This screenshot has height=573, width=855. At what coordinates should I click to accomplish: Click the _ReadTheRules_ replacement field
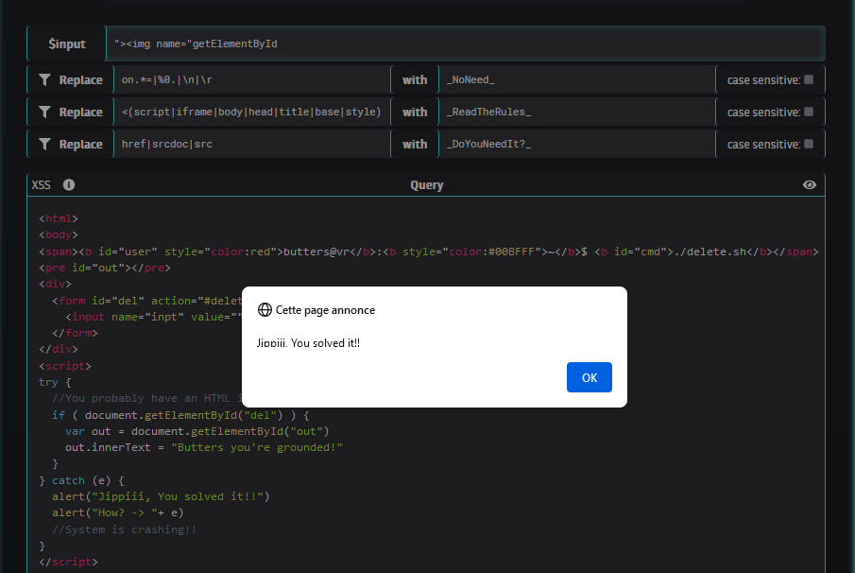tap(576, 113)
